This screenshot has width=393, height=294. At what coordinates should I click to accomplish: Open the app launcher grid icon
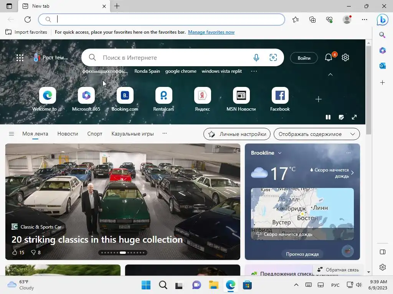tap(20, 58)
